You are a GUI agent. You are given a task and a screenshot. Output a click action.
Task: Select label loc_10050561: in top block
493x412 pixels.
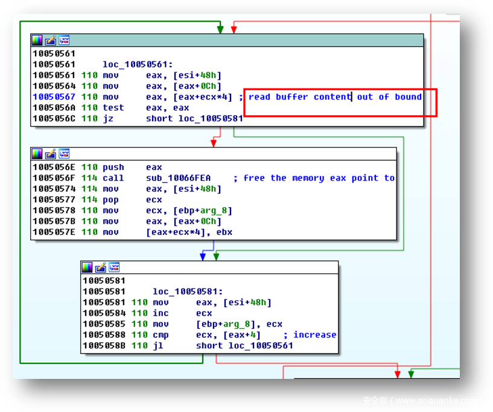tap(138, 64)
